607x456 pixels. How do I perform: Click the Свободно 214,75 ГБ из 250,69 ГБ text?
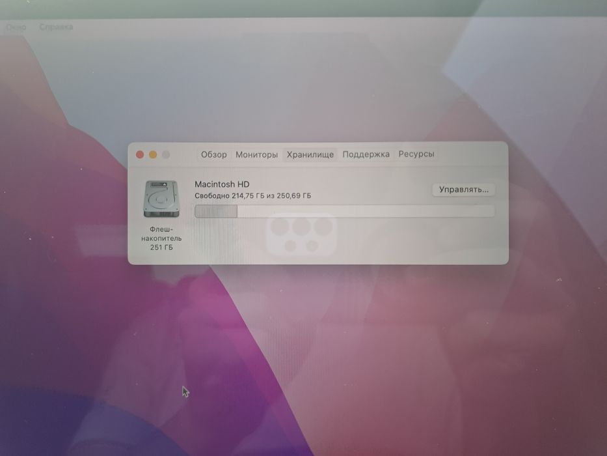(253, 196)
